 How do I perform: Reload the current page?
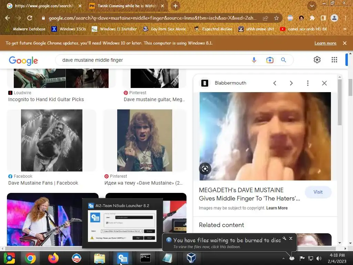(x=30, y=18)
